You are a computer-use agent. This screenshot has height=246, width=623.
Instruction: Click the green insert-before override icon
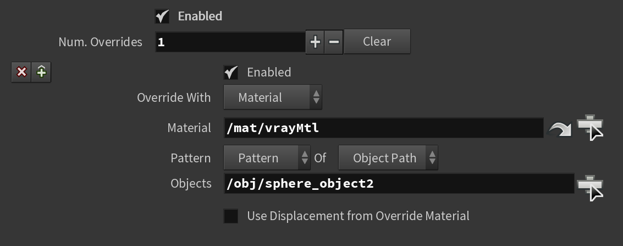[x=41, y=72]
